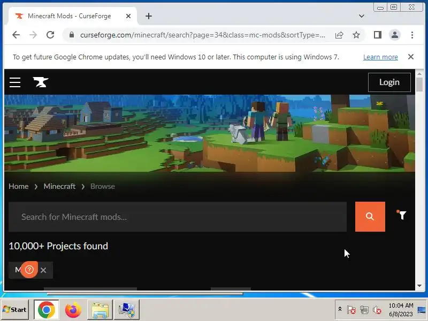The image size is (428, 321).
Task: Click the page scrollbar down arrow
Action: click(x=419, y=286)
